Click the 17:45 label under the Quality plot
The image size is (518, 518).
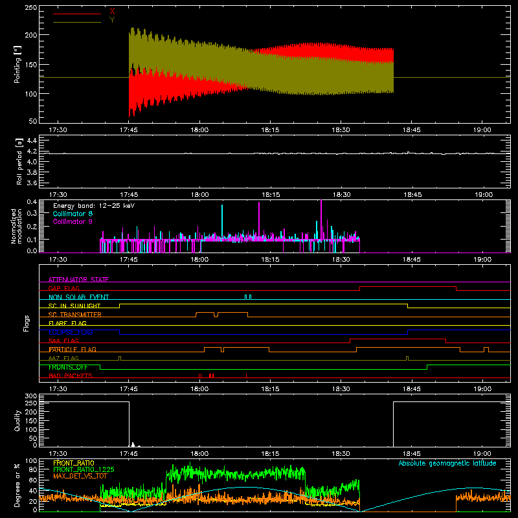click(x=129, y=454)
